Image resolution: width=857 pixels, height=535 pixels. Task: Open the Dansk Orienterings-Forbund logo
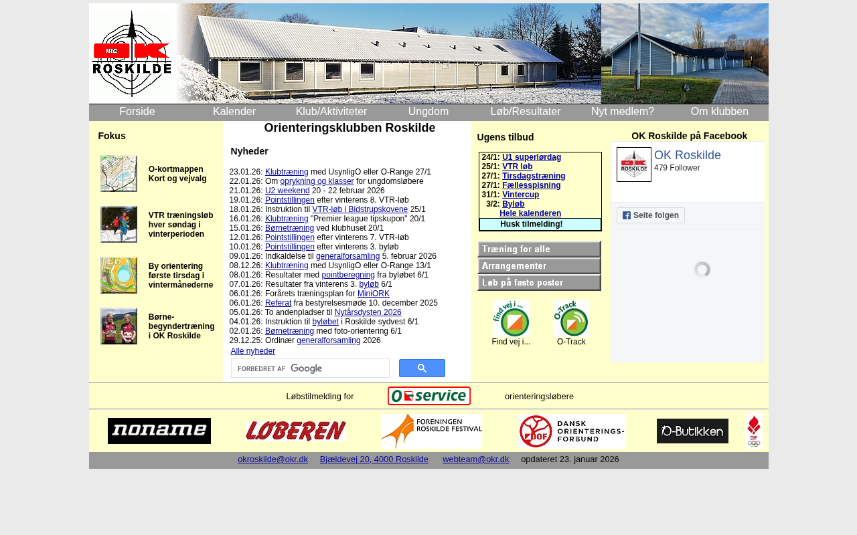[x=572, y=431]
